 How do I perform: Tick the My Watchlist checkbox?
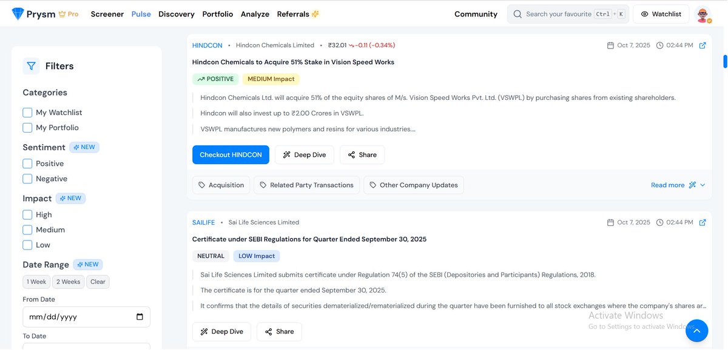pyautogui.click(x=27, y=113)
